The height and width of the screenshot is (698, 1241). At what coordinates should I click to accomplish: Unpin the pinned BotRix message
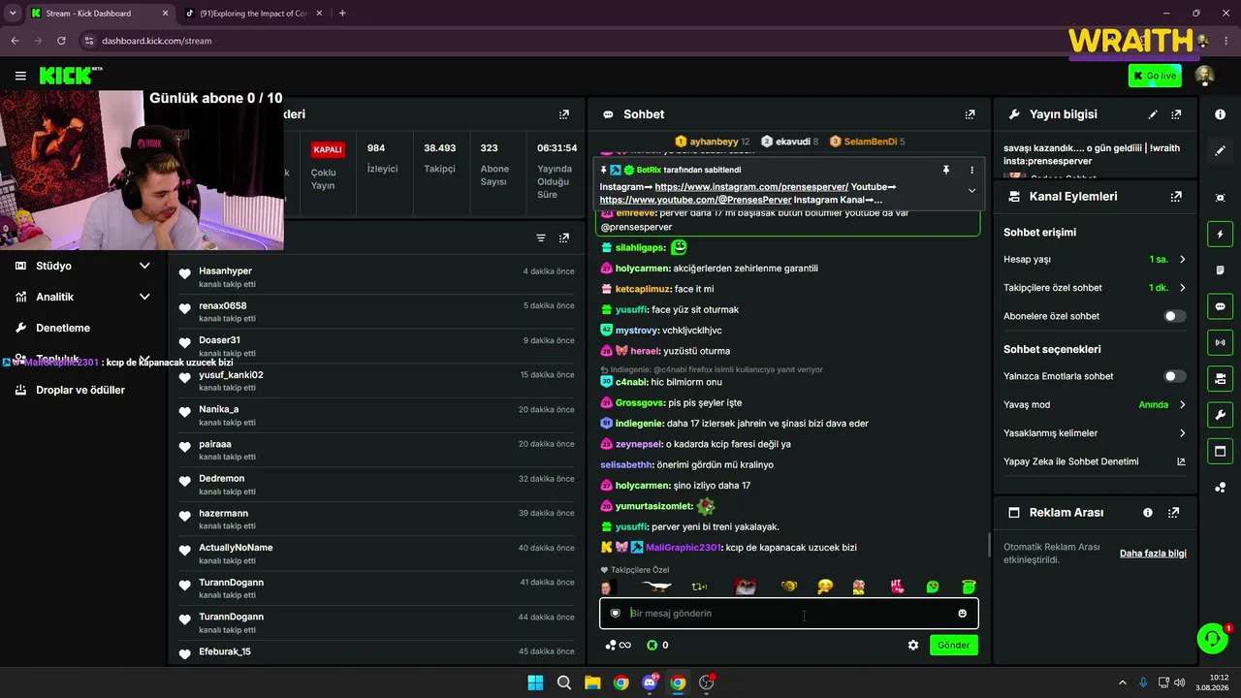(946, 170)
